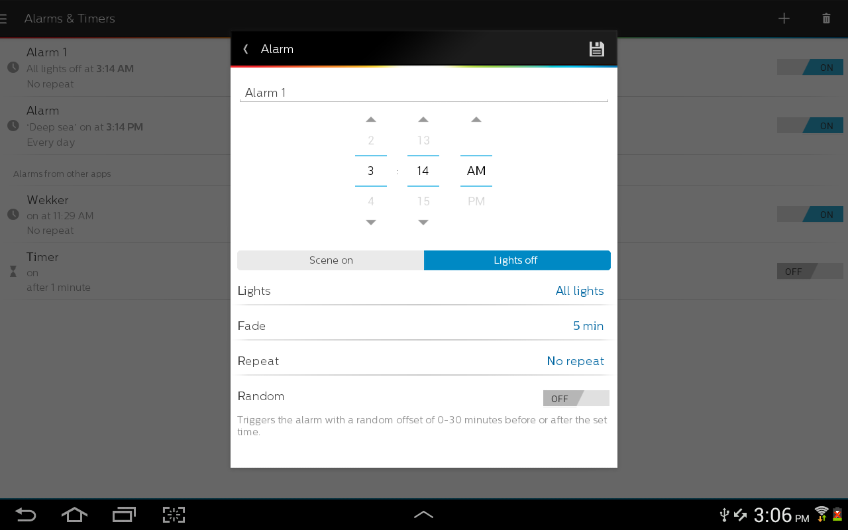Edit the alarm name field

point(424,92)
